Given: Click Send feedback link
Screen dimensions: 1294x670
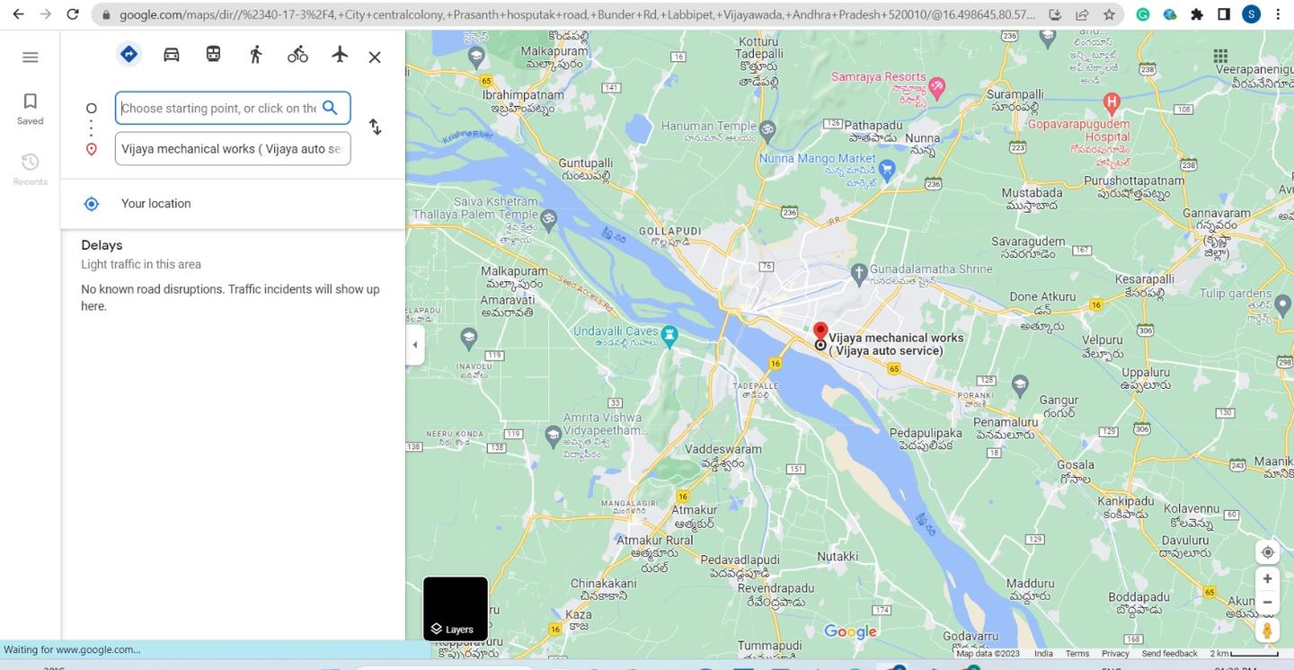Looking at the screenshot, I should point(1169,654).
